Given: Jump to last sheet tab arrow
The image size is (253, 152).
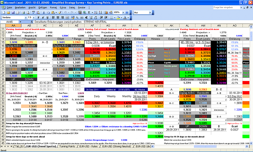Looking at the screenshot, I should [x=11, y=146].
